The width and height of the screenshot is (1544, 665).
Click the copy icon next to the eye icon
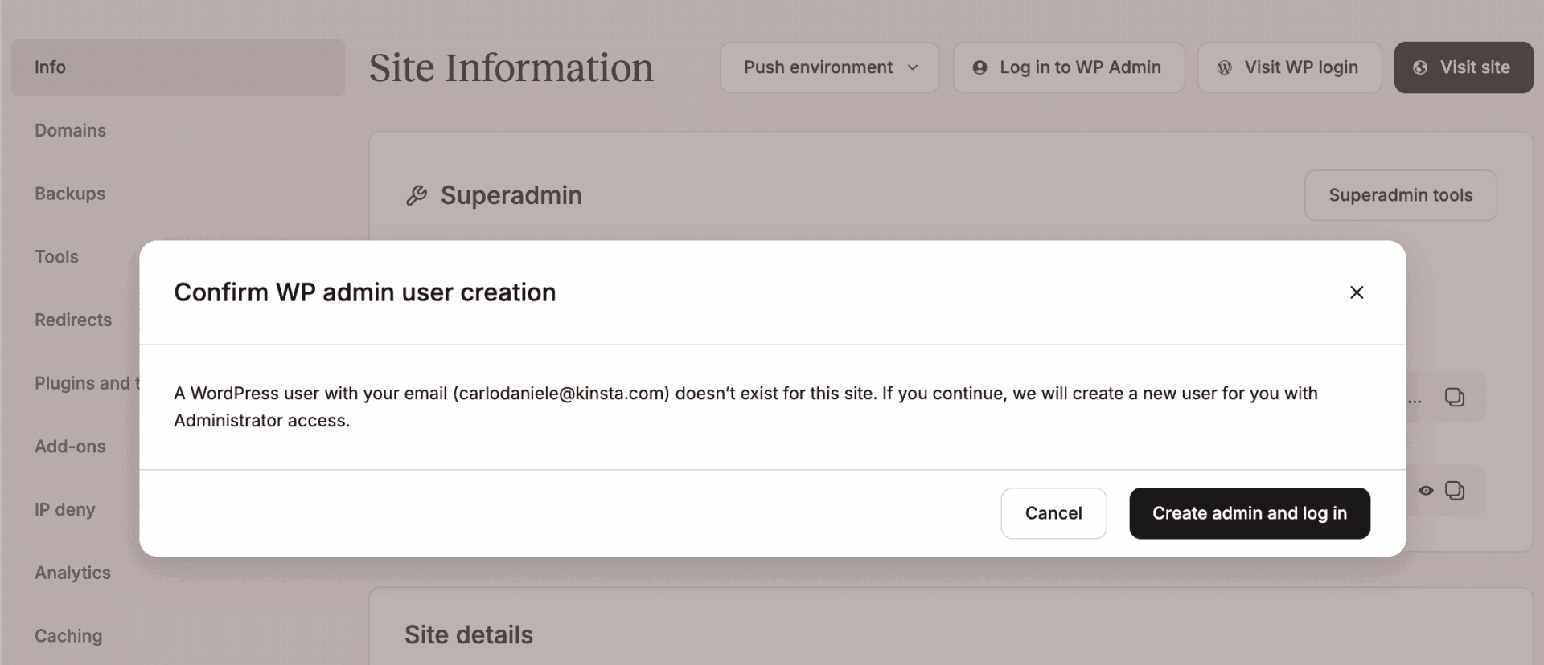point(1454,491)
